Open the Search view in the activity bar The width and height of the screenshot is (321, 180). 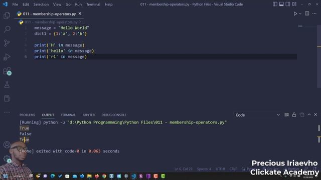point(7,29)
